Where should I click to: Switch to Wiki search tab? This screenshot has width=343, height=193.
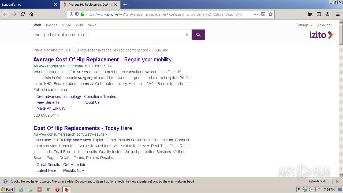pyautogui.click(x=79, y=25)
